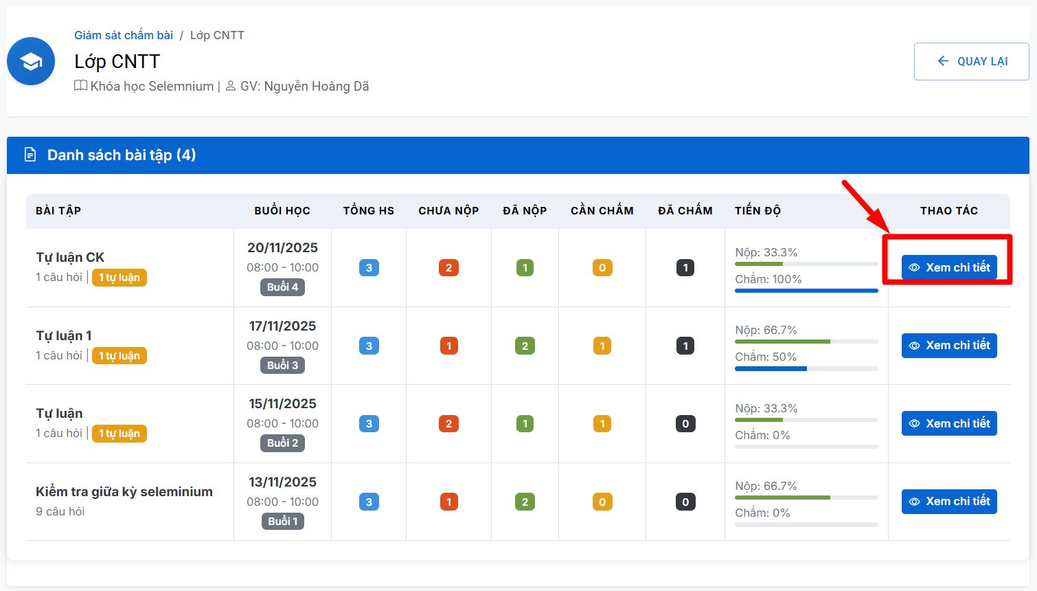The image size is (1037, 591).
Task: Click the 1 tự luận tag under Tự luận CK
Action: point(119,278)
